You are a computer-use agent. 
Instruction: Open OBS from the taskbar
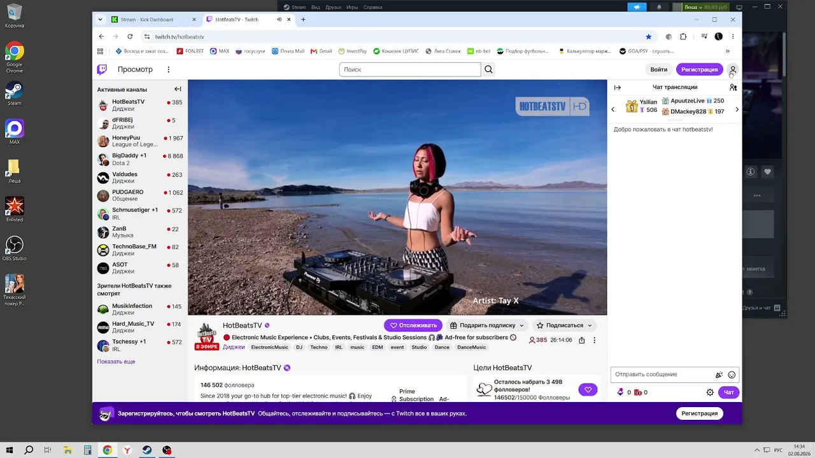(x=167, y=450)
